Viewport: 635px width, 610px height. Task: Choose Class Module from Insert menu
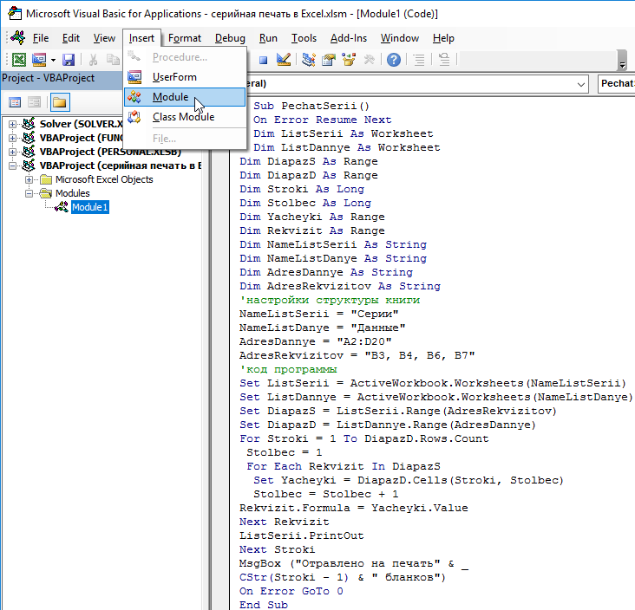[182, 117]
